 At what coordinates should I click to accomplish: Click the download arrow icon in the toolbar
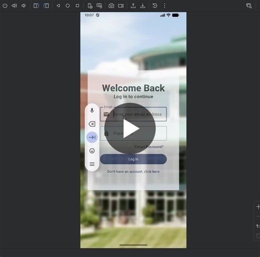(142, 5)
